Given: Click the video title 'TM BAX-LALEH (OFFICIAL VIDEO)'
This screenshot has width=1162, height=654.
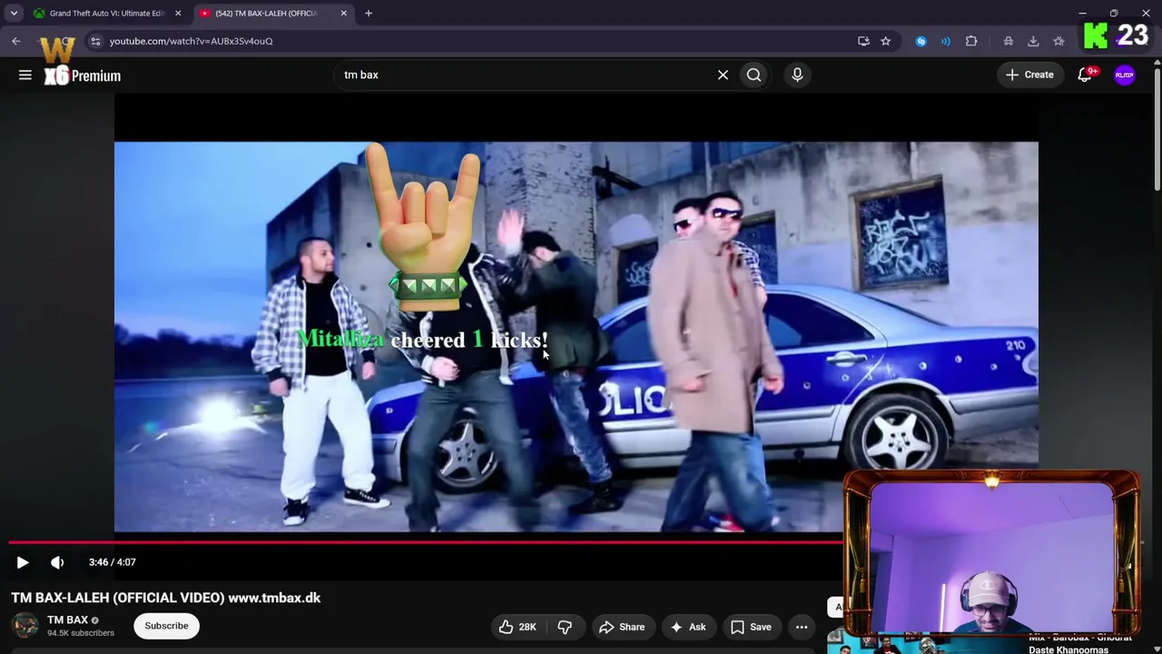Looking at the screenshot, I should pyautogui.click(x=118, y=598).
